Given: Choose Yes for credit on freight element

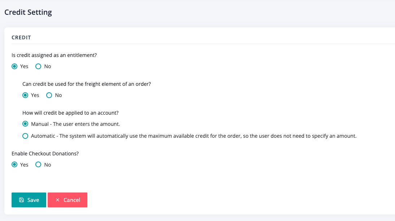Looking at the screenshot, I should [x=25, y=95].
